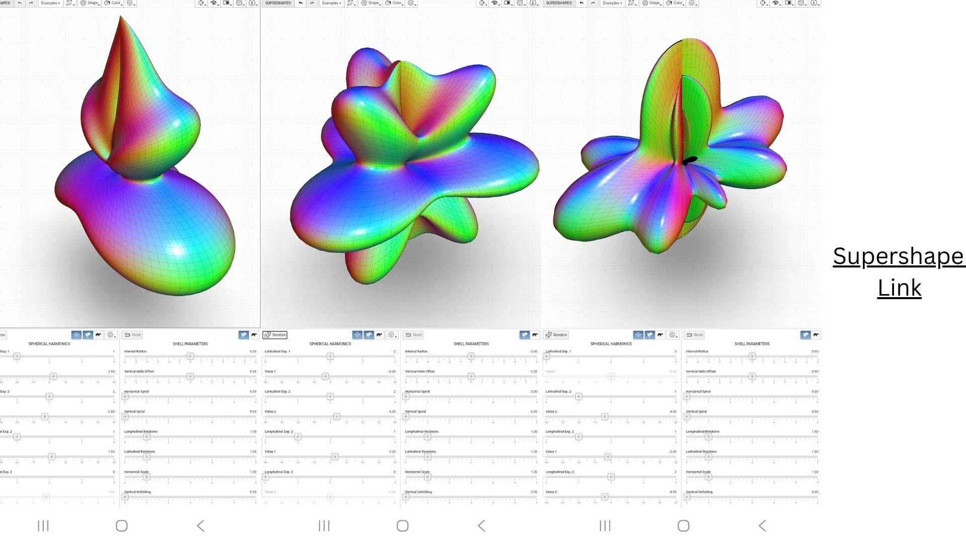Click Latitudinal Exp. 1 slider handle in middle screenshot
The width and height of the screenshot is (966, 543).
(330, 356)
